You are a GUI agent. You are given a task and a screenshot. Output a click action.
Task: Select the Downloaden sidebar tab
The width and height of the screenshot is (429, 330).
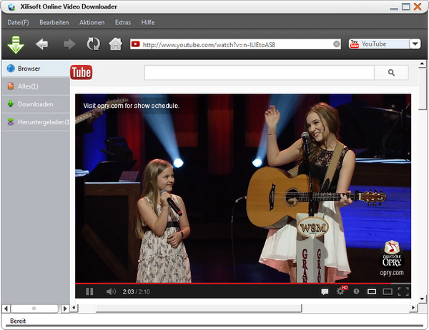click(x=36, y=104)
